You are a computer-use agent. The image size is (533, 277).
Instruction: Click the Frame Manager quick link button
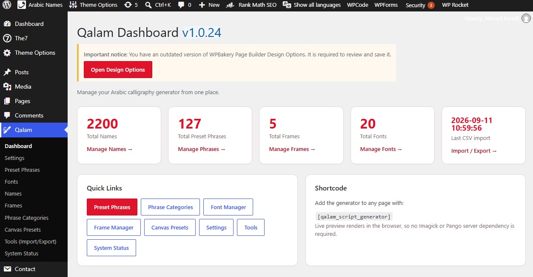pos(114,227)
